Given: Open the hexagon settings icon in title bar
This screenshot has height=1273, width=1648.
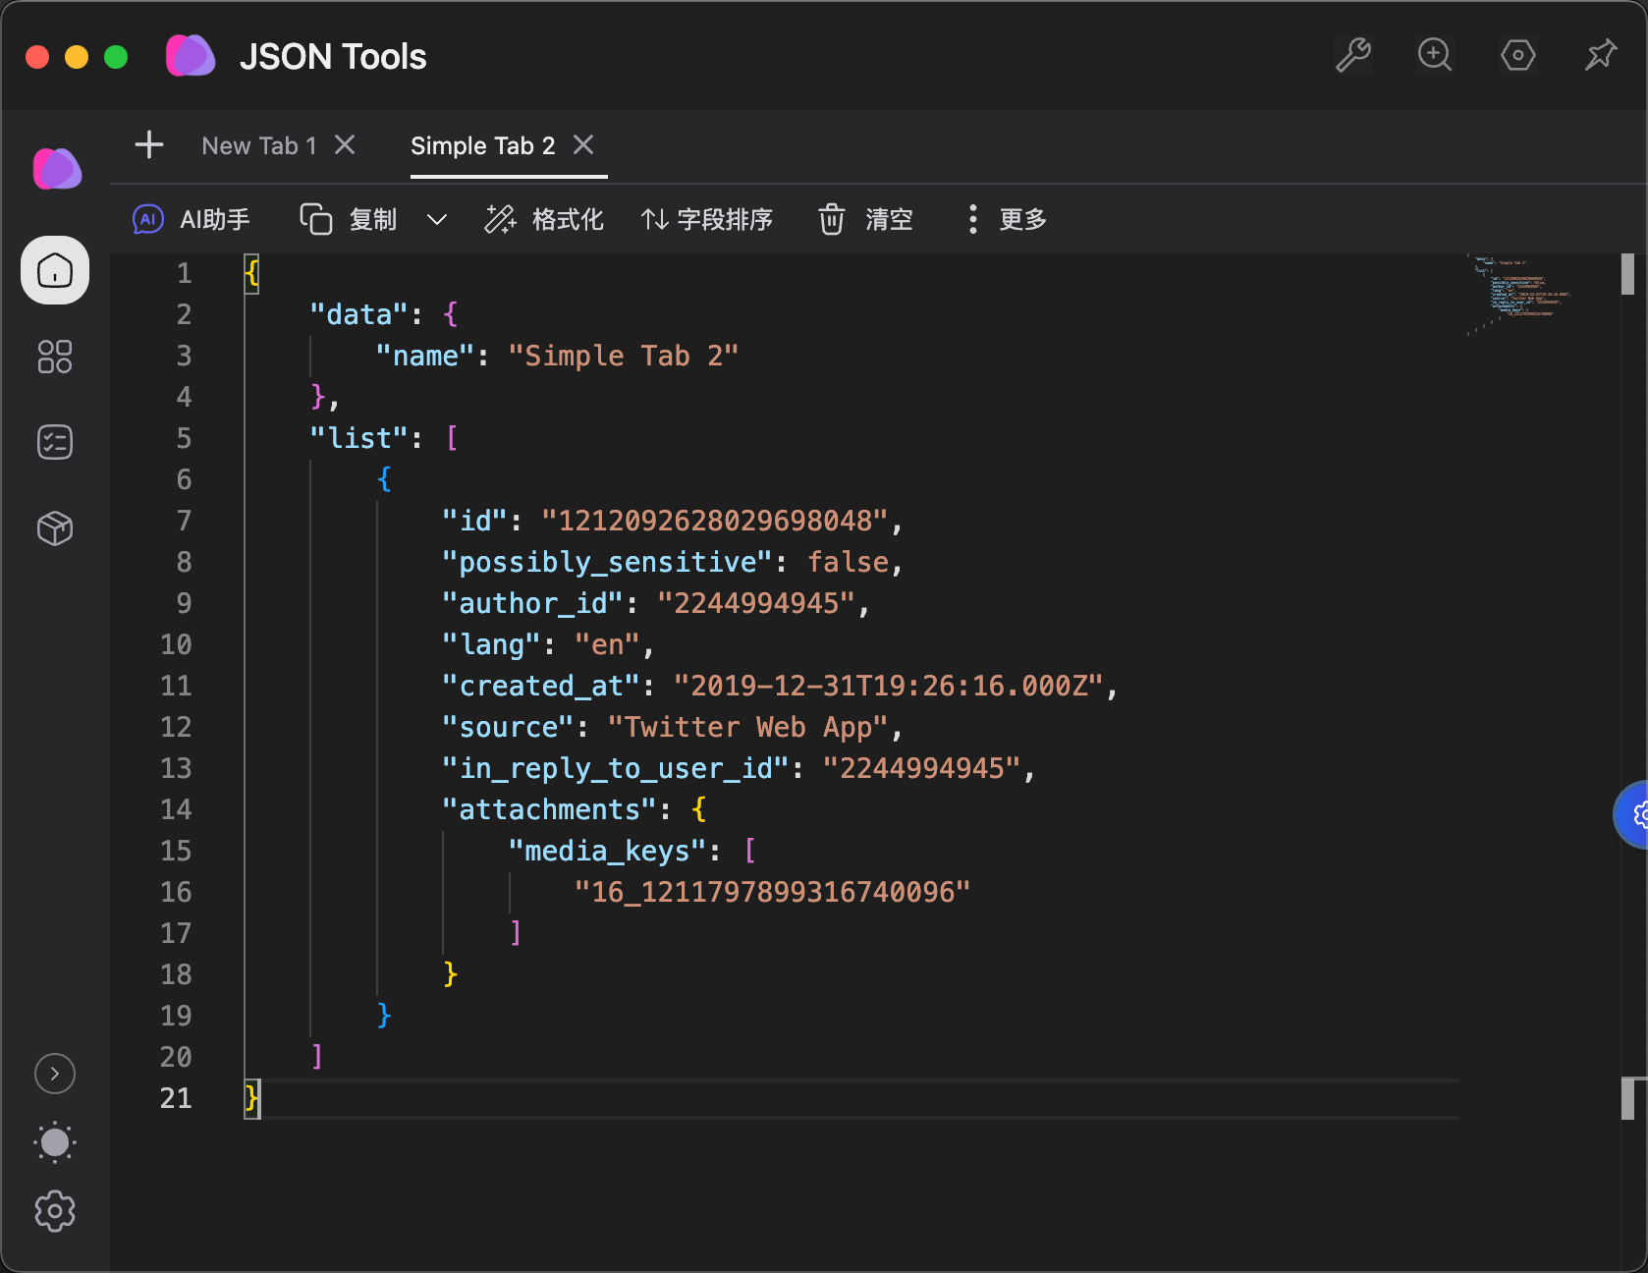Looking at the screenshot, I should 1518,55.
